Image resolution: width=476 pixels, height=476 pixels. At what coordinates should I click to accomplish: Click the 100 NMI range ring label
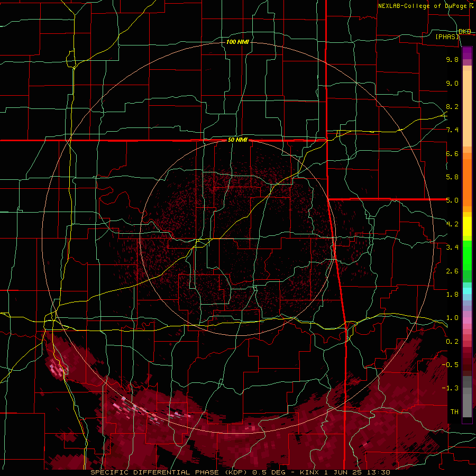coord(237,42)
